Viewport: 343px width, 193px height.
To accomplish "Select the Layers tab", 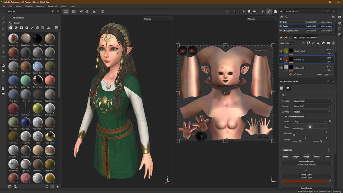I will pyautogui.click(x=284, y=38).
